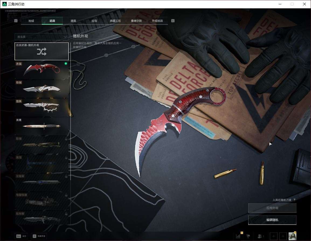311x241 pixels.
Task: Click the 编辑随机 button
Action: coord(272,220)
